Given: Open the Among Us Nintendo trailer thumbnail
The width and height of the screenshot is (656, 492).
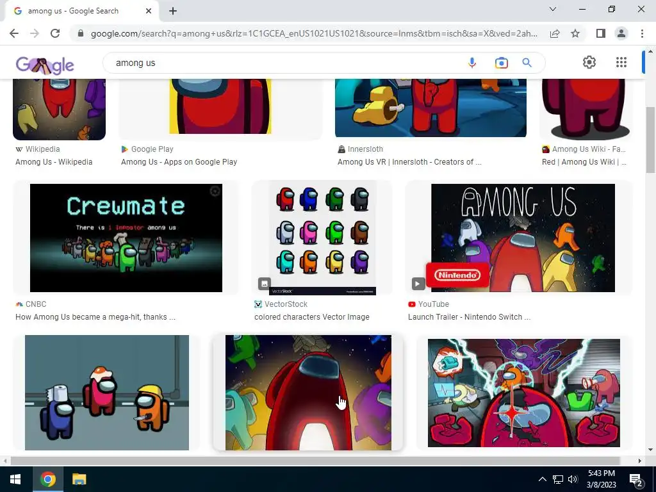Looking at the screenshot, I should [523, 238].
